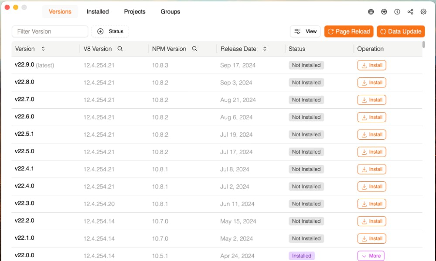The width and height of the screenshot is (436, 261).
Task: Click the theme wheel icon
Action: 384,12
